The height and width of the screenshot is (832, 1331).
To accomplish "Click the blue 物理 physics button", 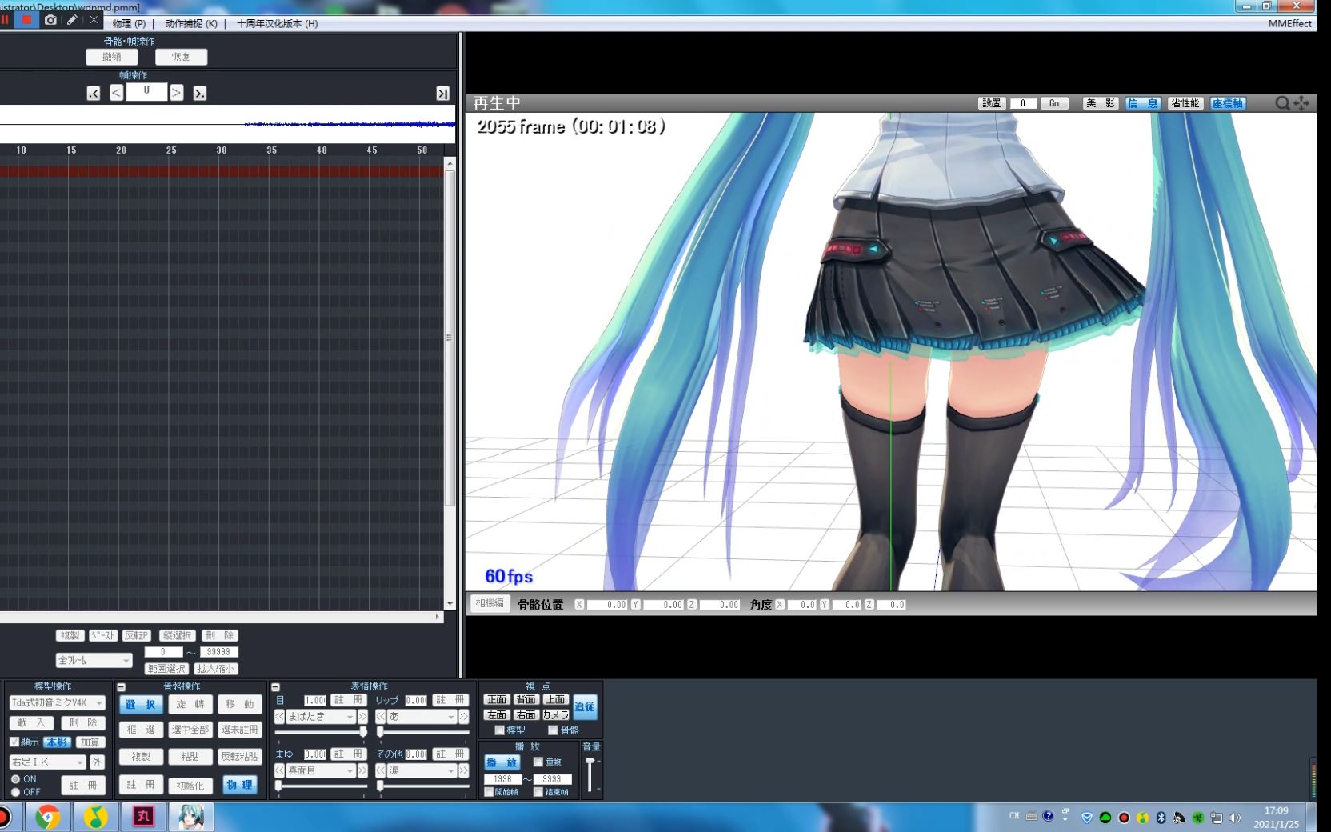I will (239, 786).
